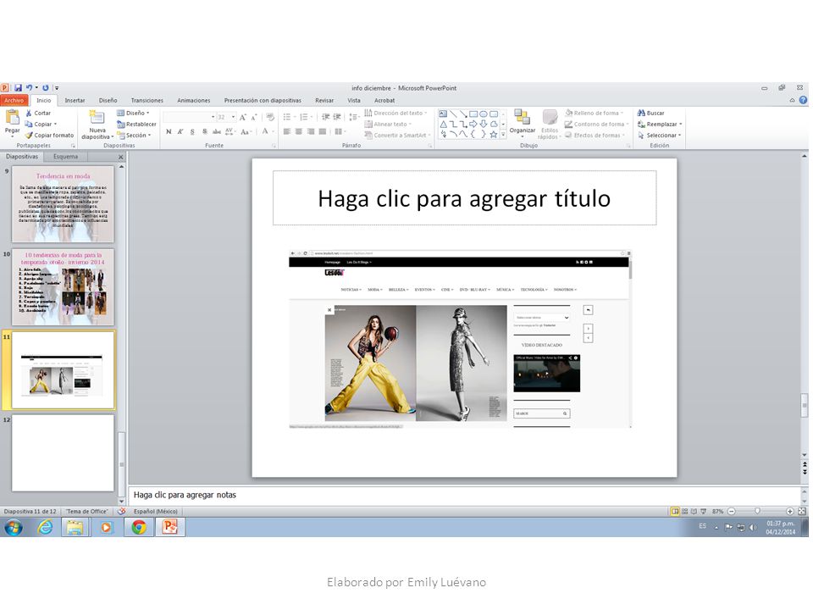Viewport: 813px width, 610px height.
Task: Toggle text shadow formatting
Action: pyautogui.click(x=205, y=132)
